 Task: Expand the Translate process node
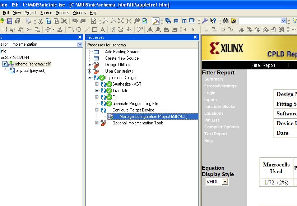pos(97,91)
